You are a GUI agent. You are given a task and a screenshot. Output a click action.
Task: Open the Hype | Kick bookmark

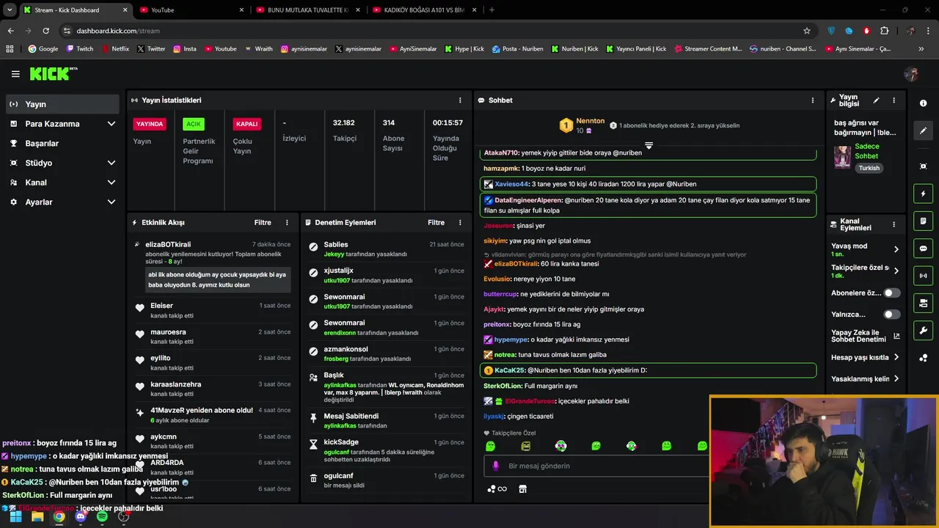464,49
